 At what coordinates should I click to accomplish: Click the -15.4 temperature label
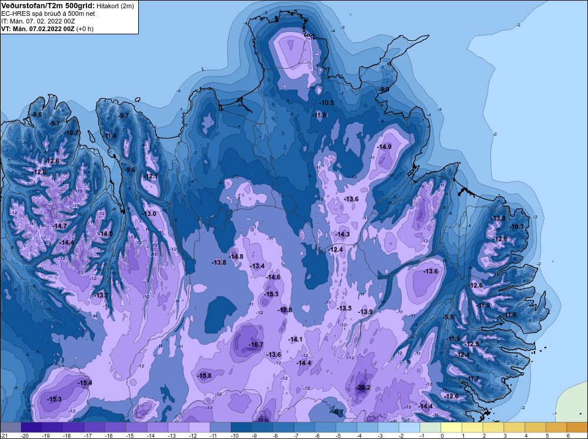pos(85,383)
